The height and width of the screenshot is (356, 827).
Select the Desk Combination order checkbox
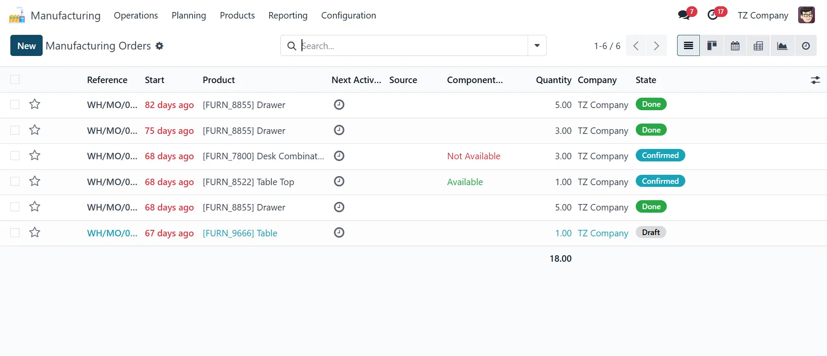click(x=15, y=156)
